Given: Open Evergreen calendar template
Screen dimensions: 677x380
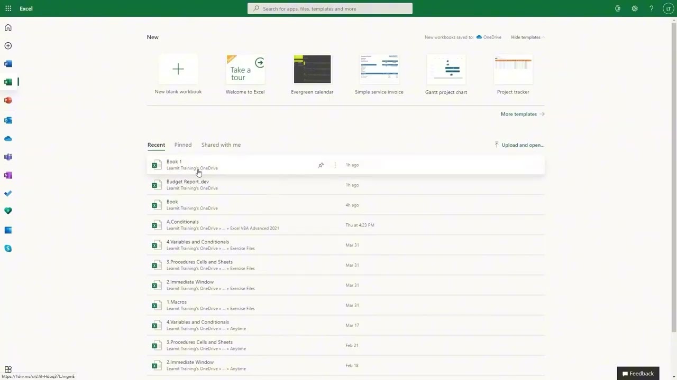Looking at the screenshot, I should coord(312,74).
